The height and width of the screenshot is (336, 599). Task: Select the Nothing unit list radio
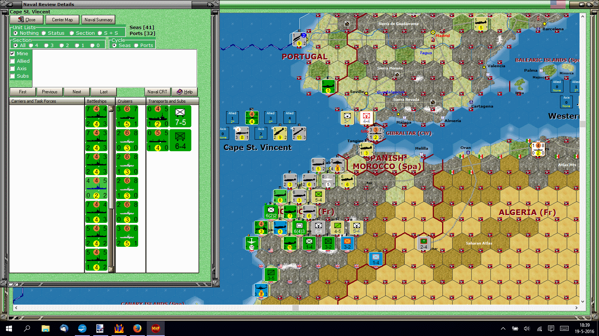[16, 33]
